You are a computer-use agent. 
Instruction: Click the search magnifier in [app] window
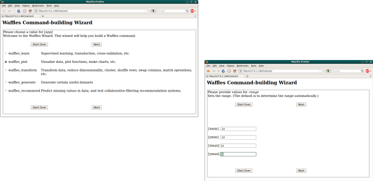(187, 11)
